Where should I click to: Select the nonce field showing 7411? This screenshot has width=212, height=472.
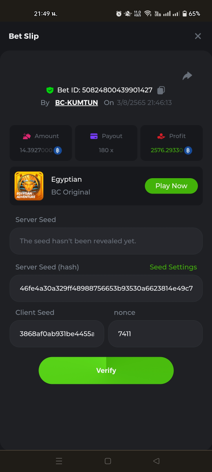point(155,334)
